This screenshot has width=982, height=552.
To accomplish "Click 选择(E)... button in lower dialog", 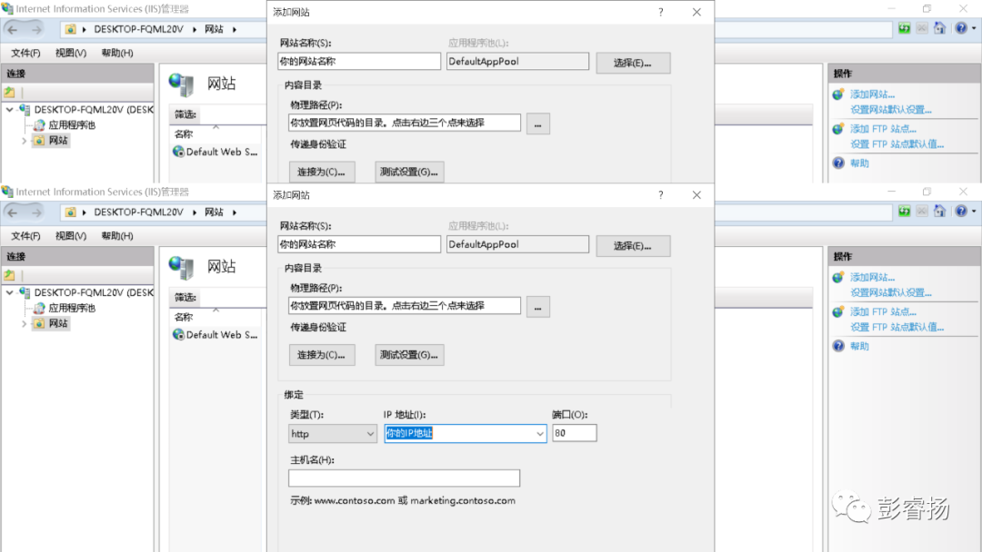I will (633, 246).
